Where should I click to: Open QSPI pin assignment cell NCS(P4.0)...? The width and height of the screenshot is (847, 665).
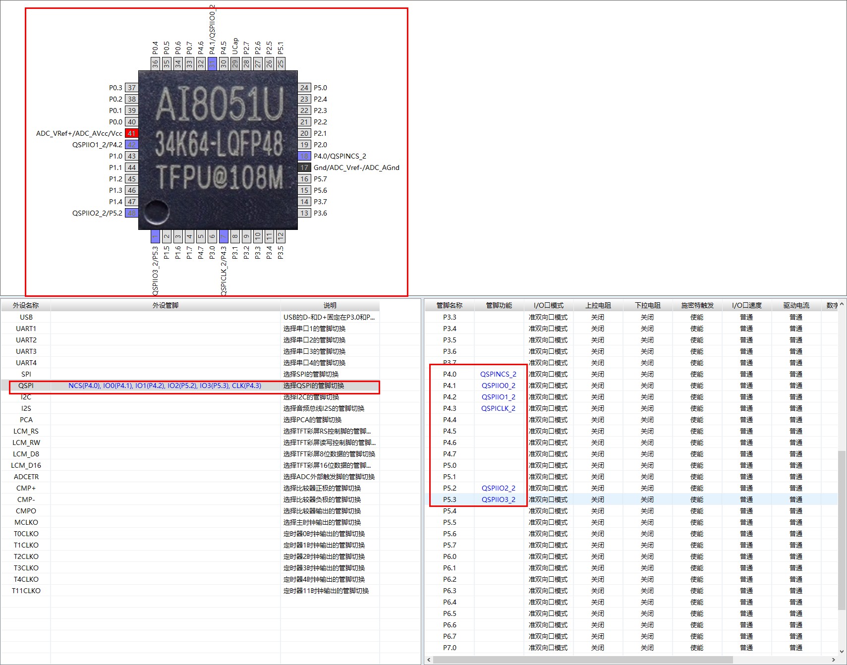pos(165,386)
